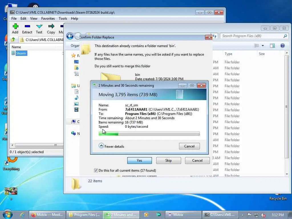Toggle the preview pane icon
This screenshot has height=219, width=292.
click(272, 46)
